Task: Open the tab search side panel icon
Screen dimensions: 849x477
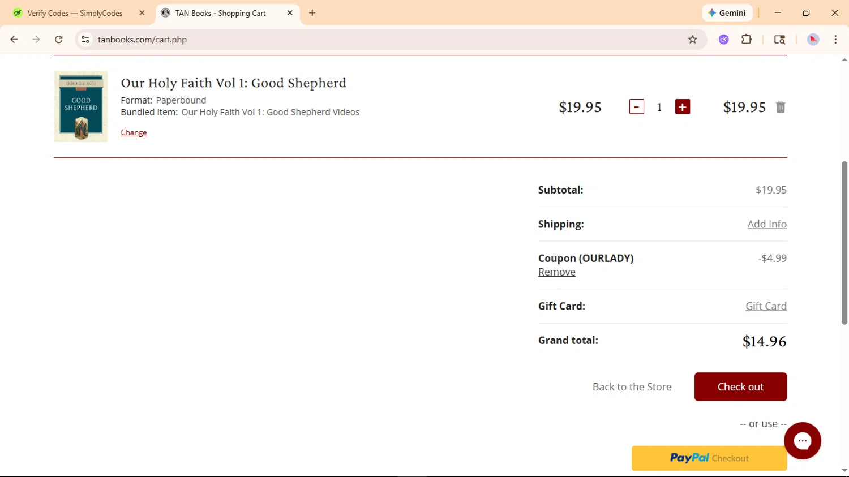Action: click(779, 40)
